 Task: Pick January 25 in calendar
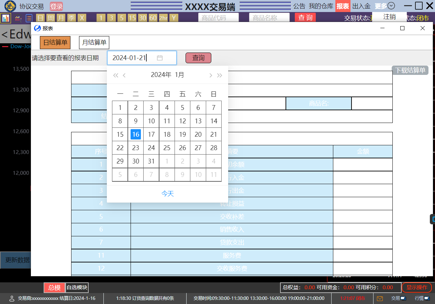click(x=167, y=148)
